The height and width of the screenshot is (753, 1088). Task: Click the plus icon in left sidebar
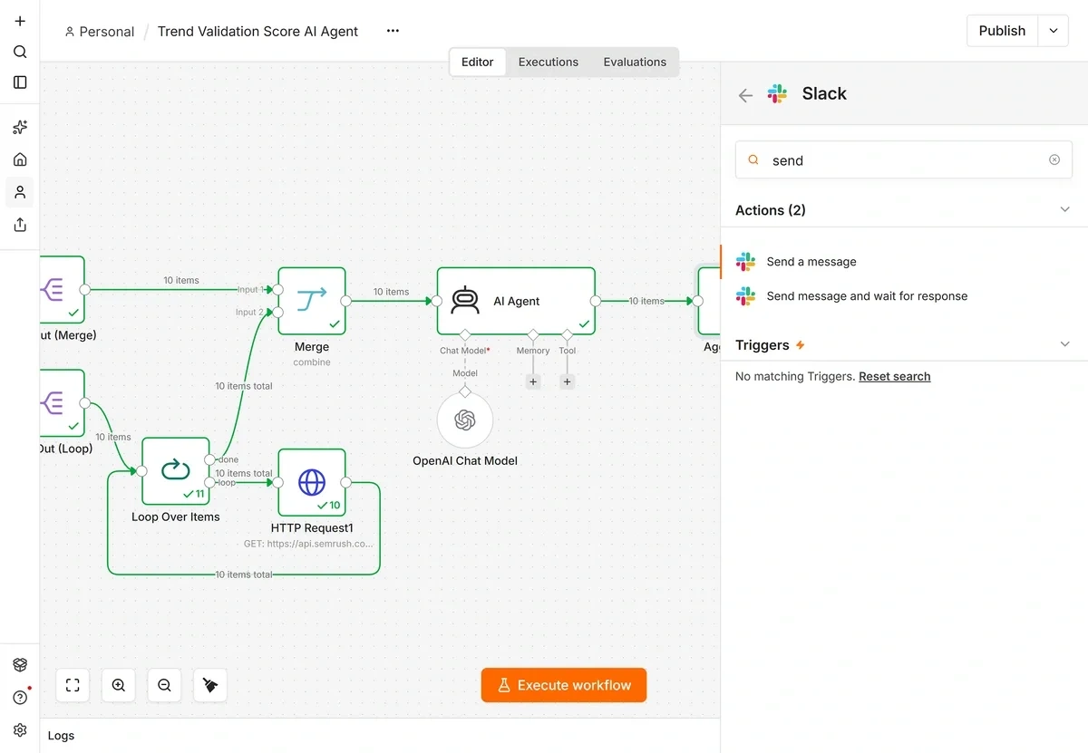(20, 21)
